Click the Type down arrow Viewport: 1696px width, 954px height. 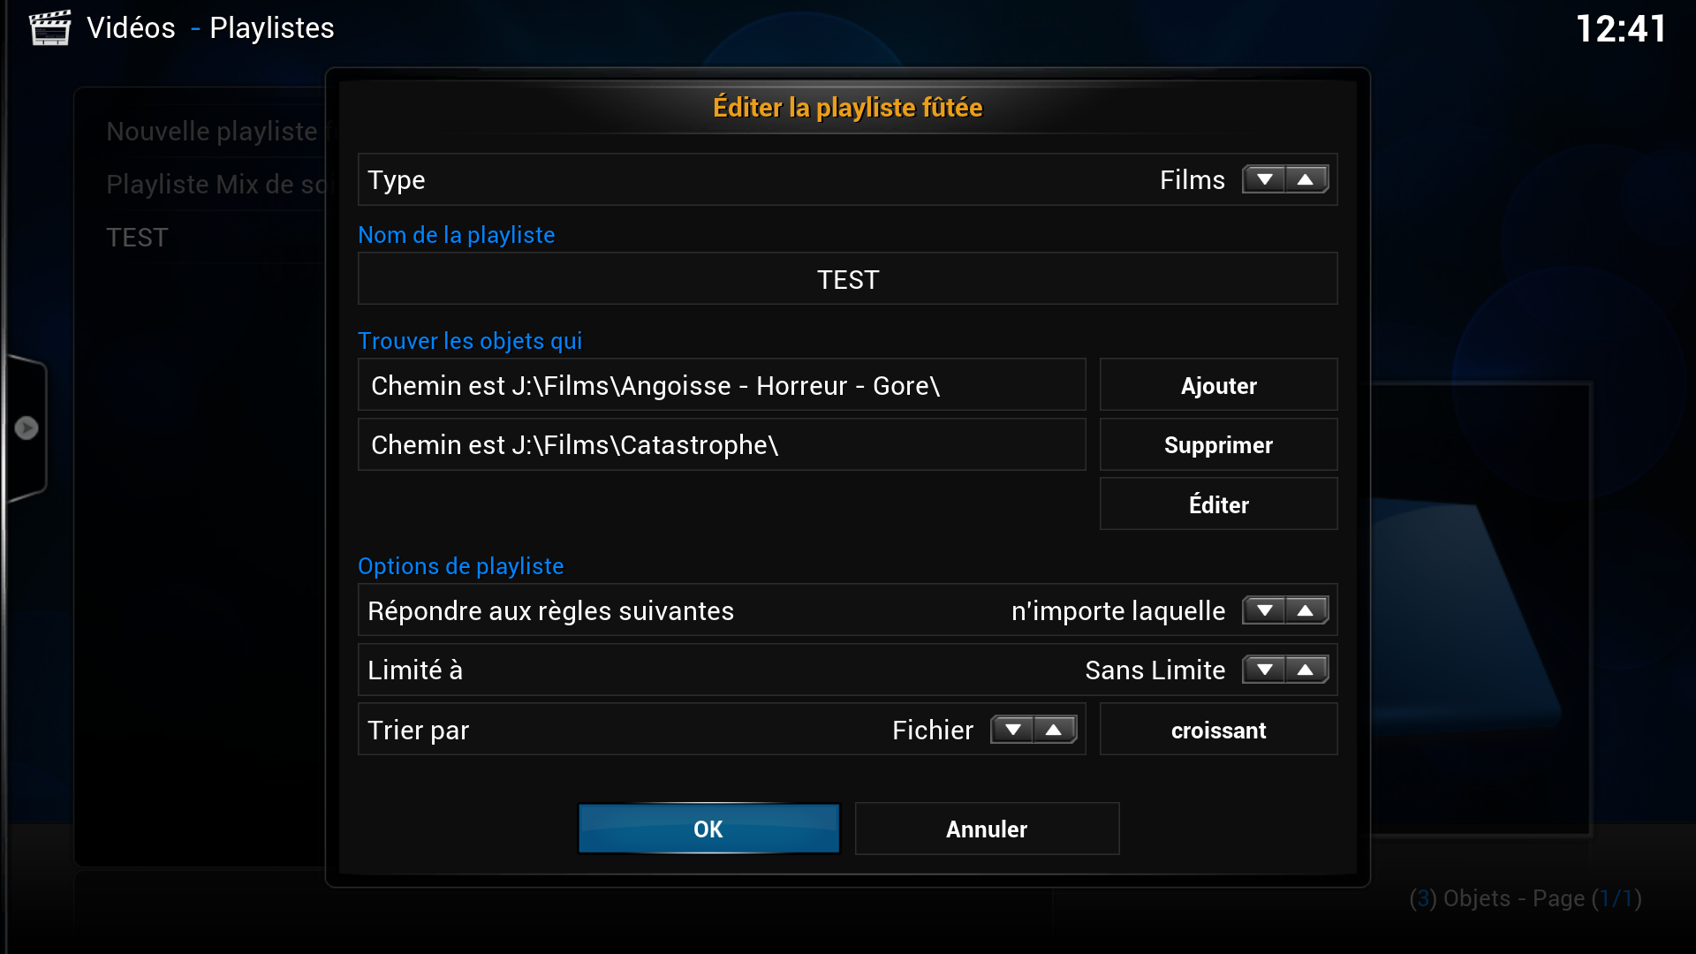tap(1264, 180)
